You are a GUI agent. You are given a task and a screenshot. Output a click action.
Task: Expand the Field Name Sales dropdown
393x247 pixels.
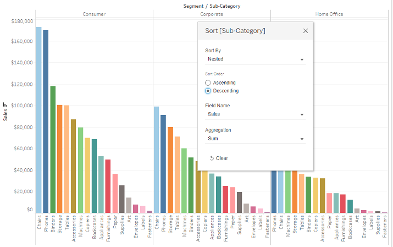[255, 114]
